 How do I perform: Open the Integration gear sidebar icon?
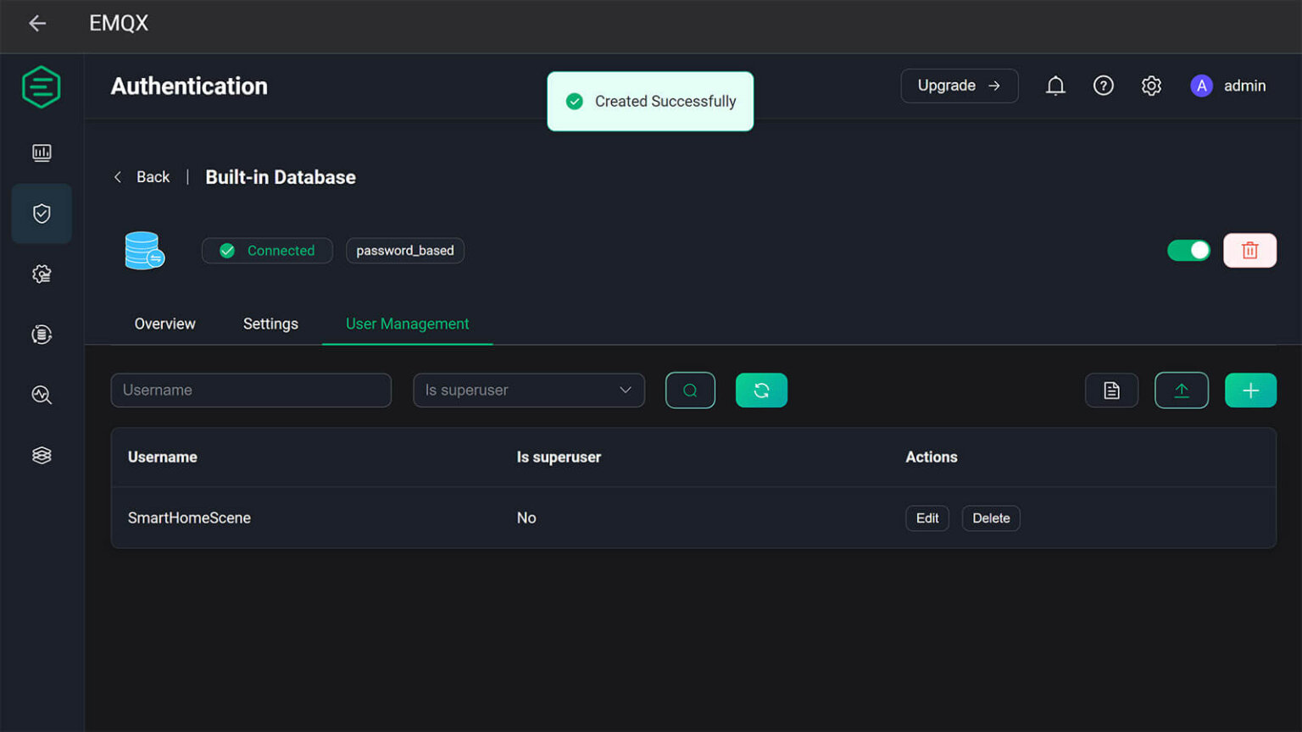click(x=41, y=274)
